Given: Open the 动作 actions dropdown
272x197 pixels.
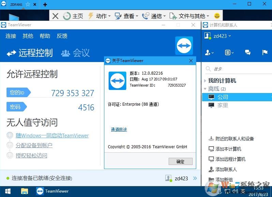Looking at the screenshot, I should click(100, 16).
